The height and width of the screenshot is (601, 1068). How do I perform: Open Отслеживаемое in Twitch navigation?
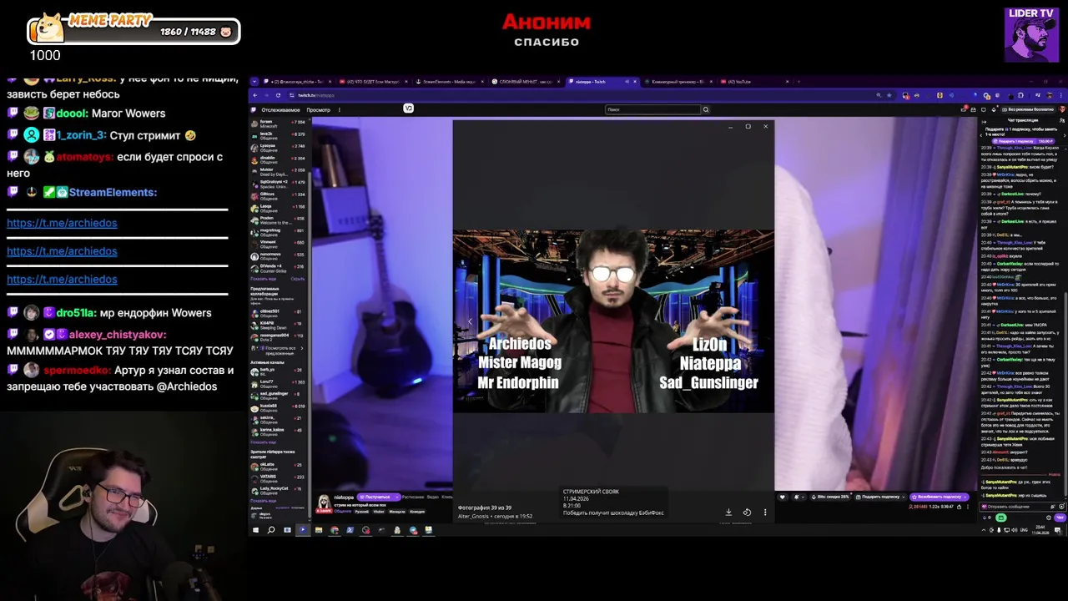pos(280,109)
